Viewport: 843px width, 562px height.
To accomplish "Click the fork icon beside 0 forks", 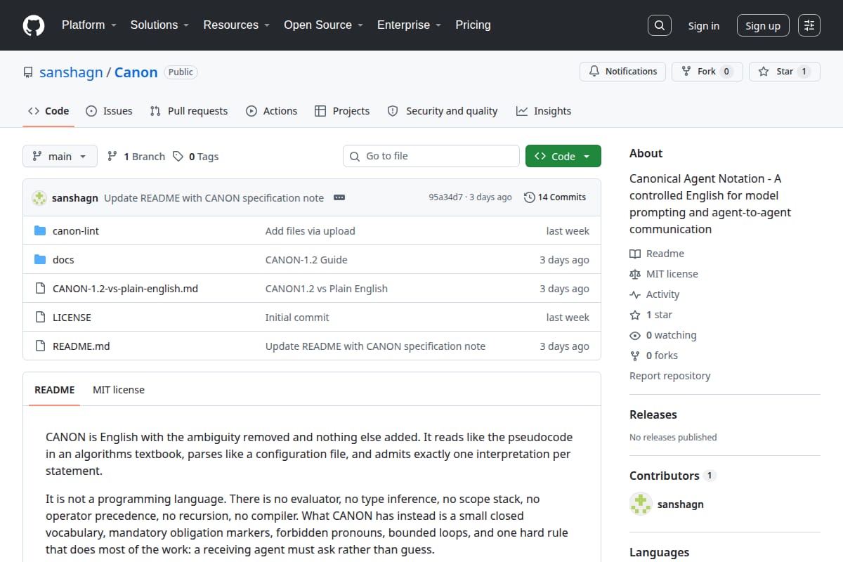I will click(635, 355).
